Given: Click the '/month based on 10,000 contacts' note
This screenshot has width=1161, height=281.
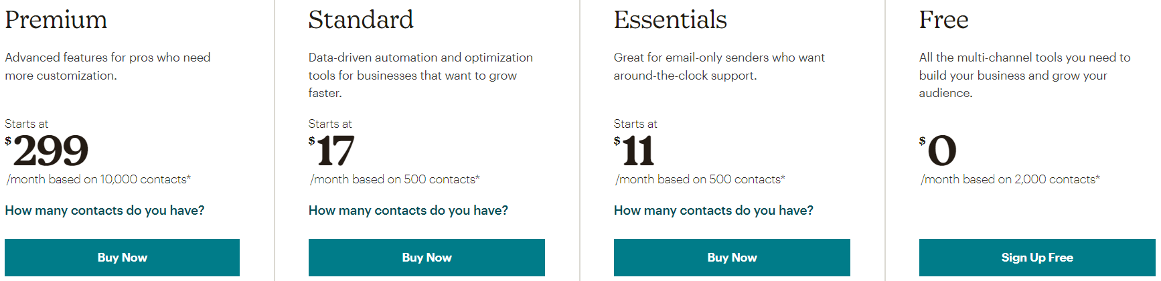Looking at the screenshot, I should point(98,179).
